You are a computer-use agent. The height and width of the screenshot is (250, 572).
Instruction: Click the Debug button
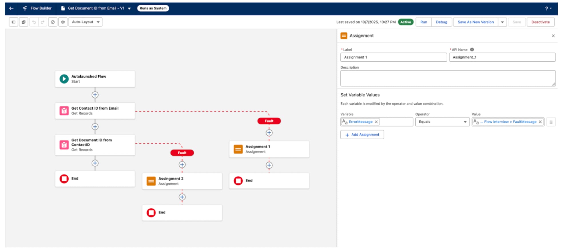pos(442,22)
